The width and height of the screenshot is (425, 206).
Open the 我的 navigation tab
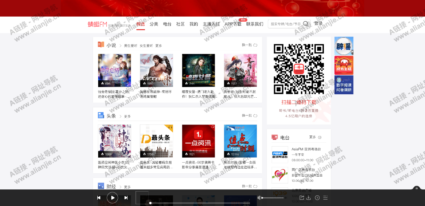click(193, 24)
